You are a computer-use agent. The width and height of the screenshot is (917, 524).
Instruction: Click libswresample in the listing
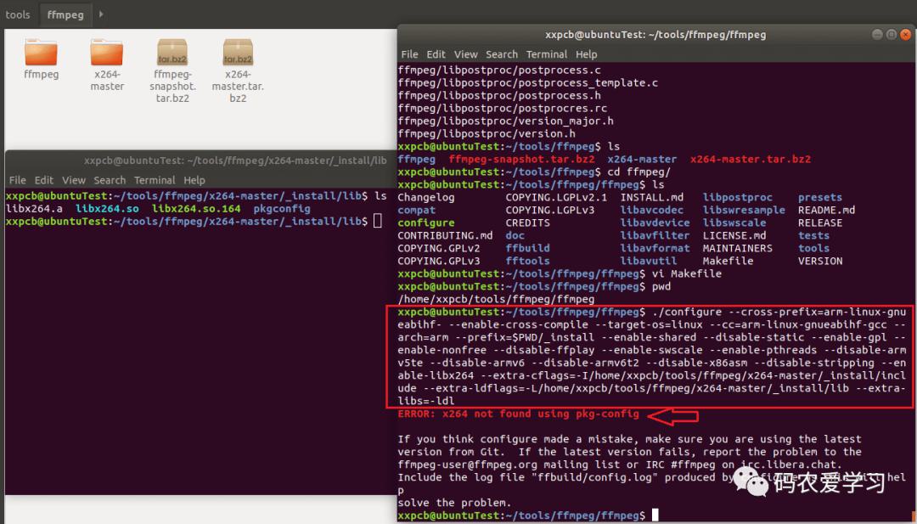[744, 210]
